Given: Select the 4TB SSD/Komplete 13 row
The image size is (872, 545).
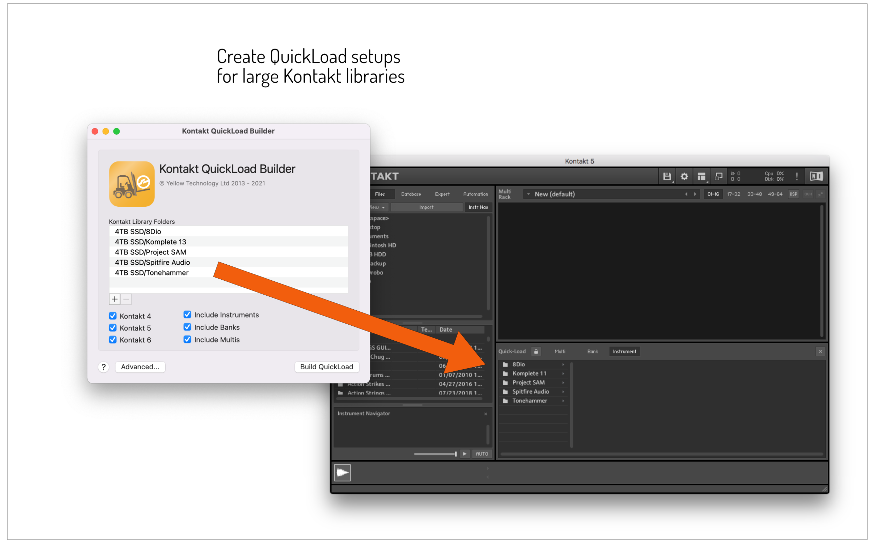Looking at the screenshot, I should [x=228, y=242].
